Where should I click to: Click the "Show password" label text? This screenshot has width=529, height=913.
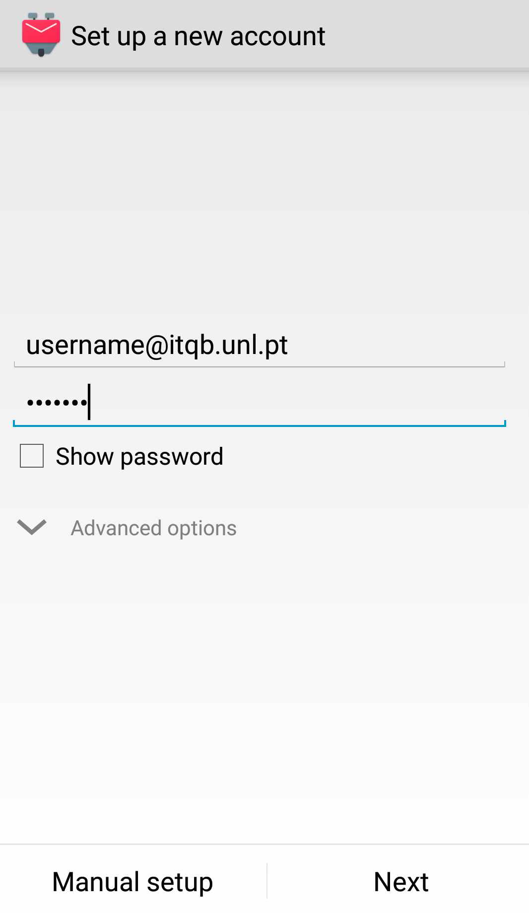coord(139,456)
